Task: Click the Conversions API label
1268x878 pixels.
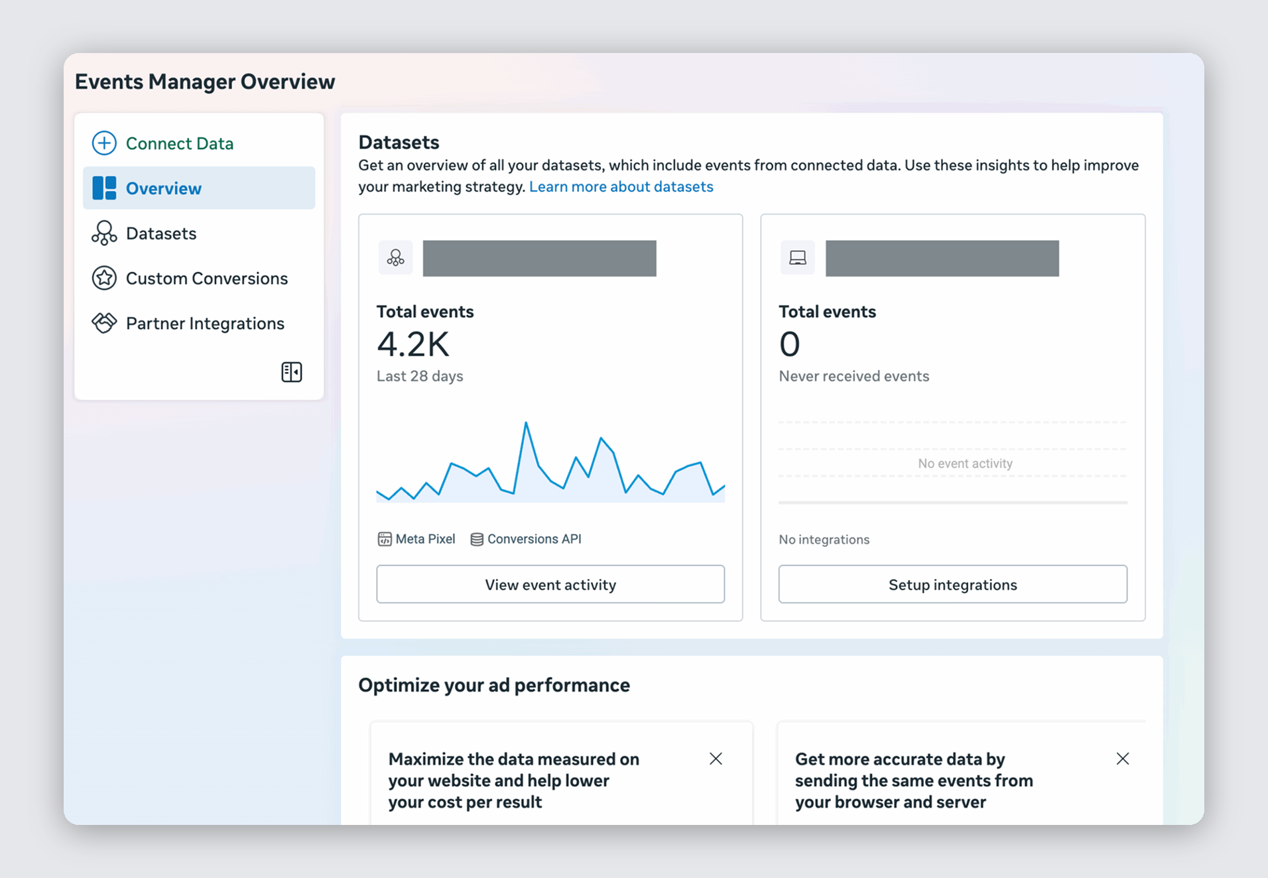Action: click(534, 539)
